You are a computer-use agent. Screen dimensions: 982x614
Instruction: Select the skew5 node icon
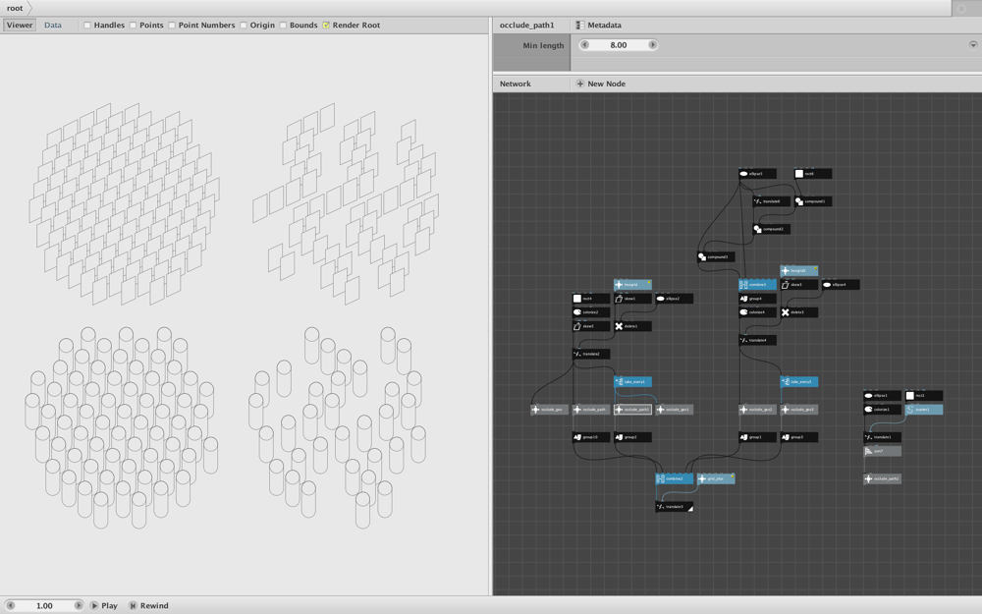(x=577, y=326)
